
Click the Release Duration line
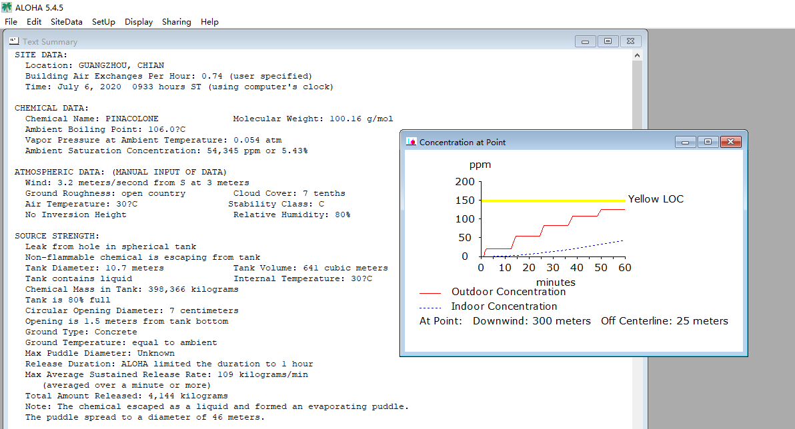pyautogui.click(x=169, y=363)
